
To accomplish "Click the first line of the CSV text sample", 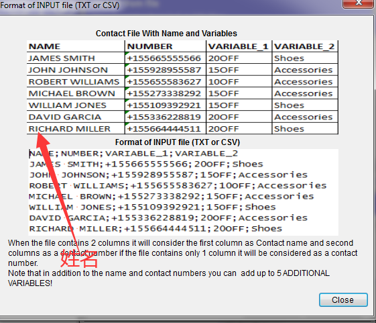I will [x=133, y=153].
